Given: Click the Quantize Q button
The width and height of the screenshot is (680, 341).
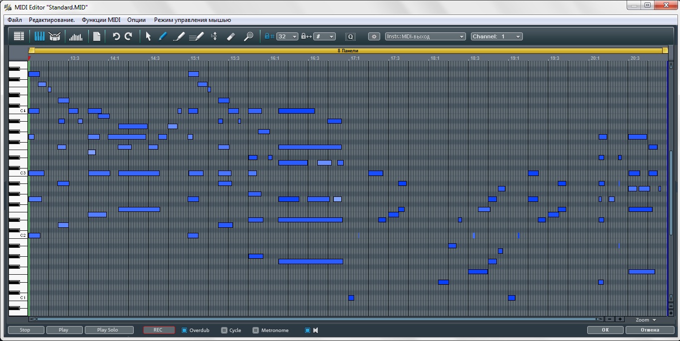Looking at the screenshot, I should [351, 36].
